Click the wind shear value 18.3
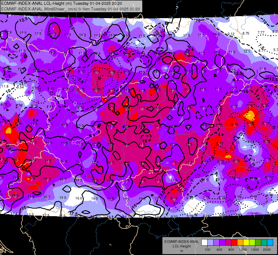Screen dimensions: 278x255 (15, 196)
